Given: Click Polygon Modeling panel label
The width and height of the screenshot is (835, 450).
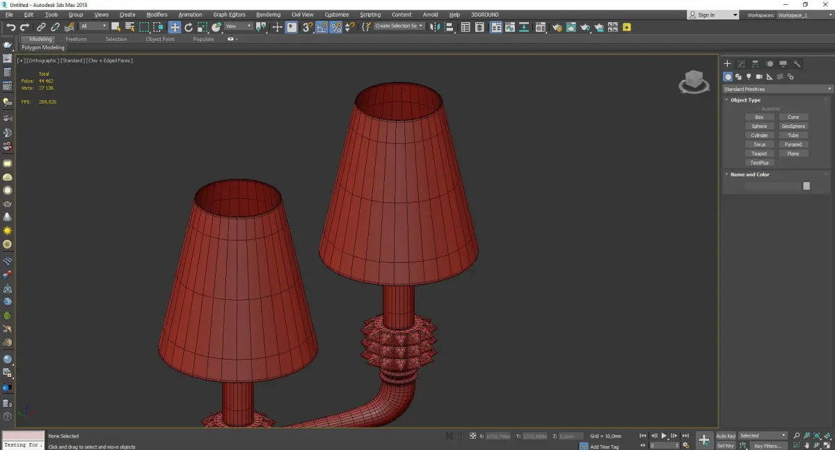Looking at the screenshot, I should point(43,48).
